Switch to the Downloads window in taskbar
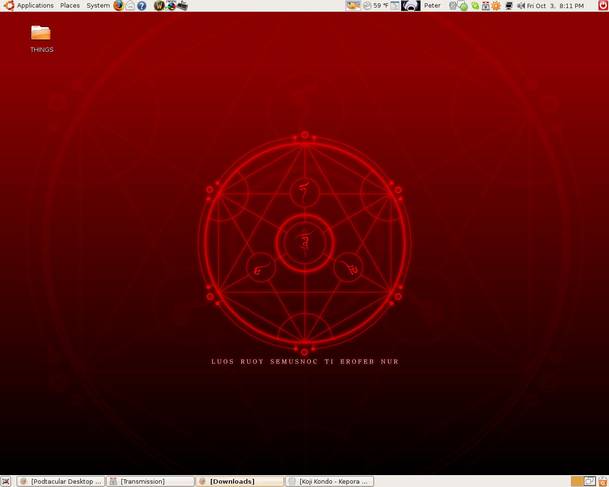This screenshot has width=609, height=487. (240, 481)
